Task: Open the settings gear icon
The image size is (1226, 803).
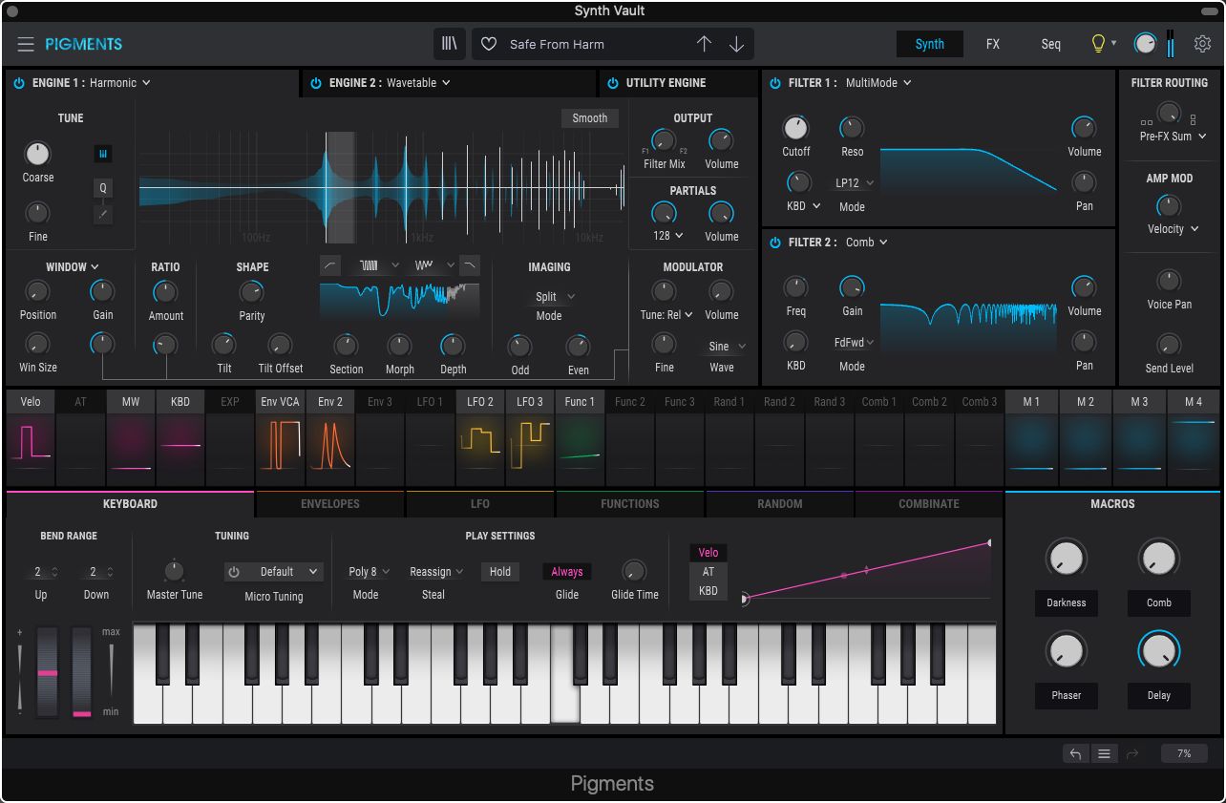Action: click(1202, 44)
